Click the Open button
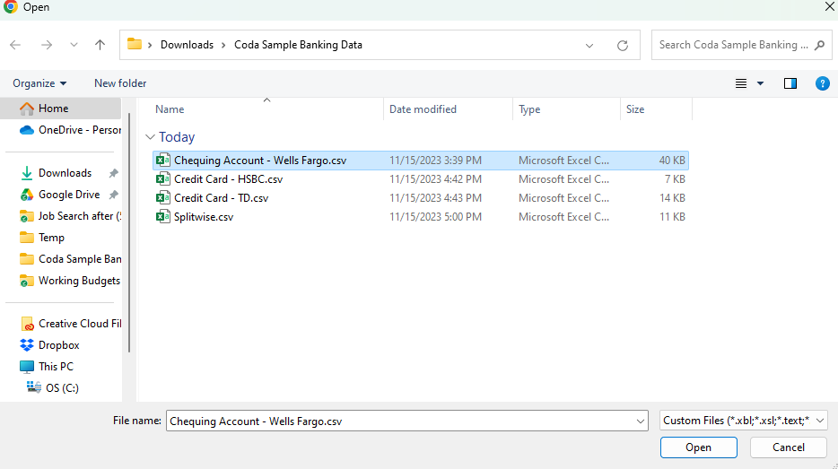The height and width of the screenshot is (469, 838). (x=698, y=447)
